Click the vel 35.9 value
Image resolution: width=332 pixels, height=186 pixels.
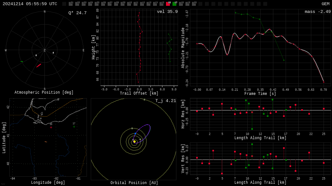(167, 12)
